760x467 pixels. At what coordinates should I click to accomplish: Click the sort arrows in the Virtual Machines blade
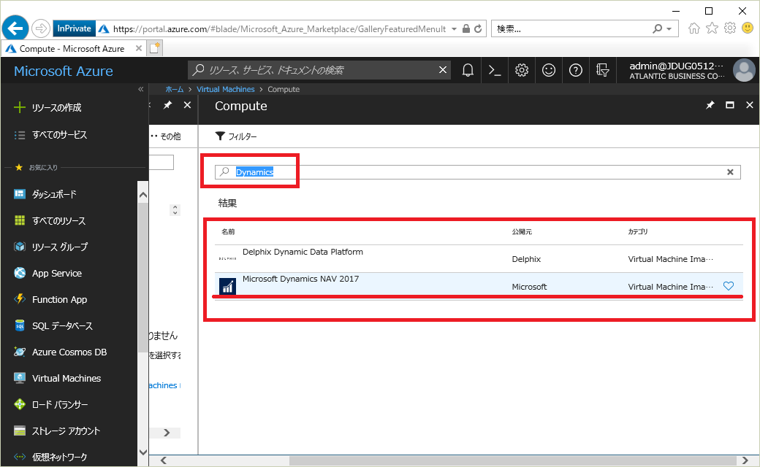[175, 210]
